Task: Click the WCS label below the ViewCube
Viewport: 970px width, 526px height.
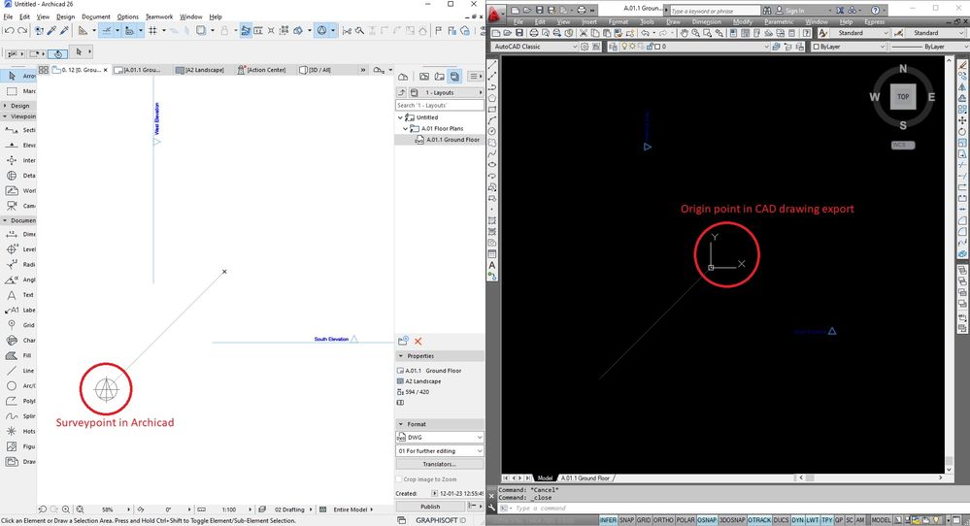Action: point(903,146)
